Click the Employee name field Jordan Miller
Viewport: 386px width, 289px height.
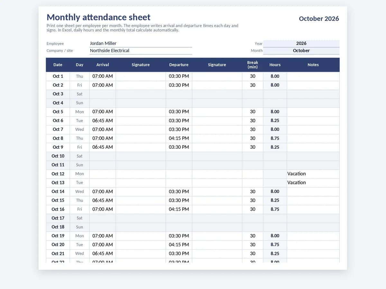click(x=141, y=43)
